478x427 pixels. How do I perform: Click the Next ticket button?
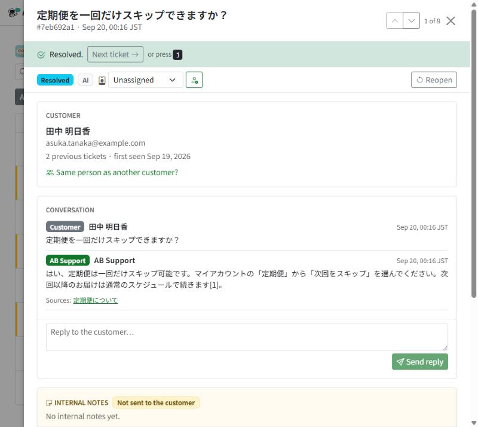point(115,54)
